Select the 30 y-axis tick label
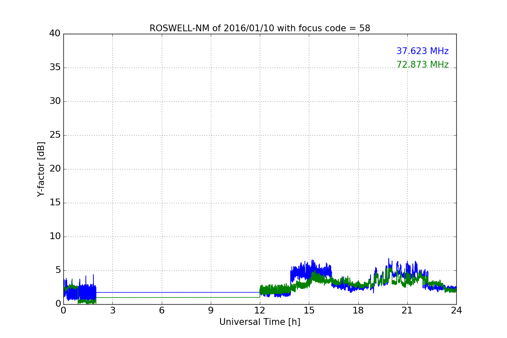The image size is (507, 338). 55,101
